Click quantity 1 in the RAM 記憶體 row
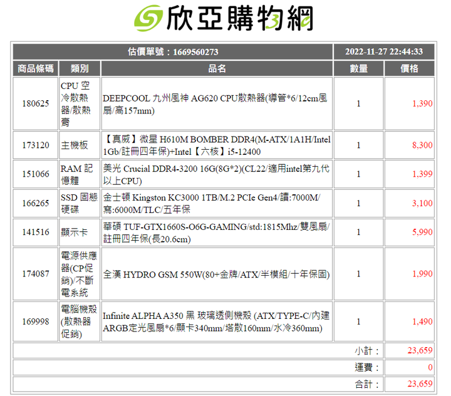Screen dimensions: 451x396 [x=359, y=174]
